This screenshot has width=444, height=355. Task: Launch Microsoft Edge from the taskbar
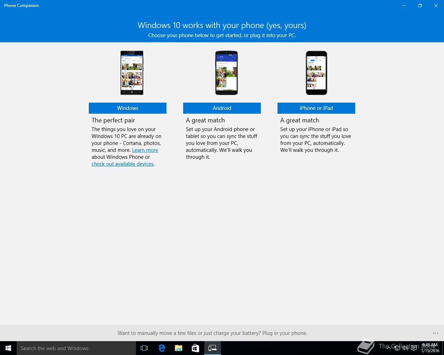point(162,348)
